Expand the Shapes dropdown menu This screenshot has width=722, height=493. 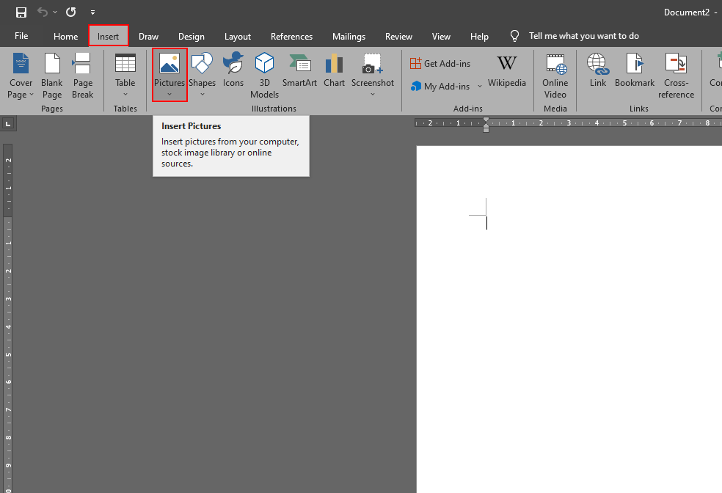(x=202, y=93)
